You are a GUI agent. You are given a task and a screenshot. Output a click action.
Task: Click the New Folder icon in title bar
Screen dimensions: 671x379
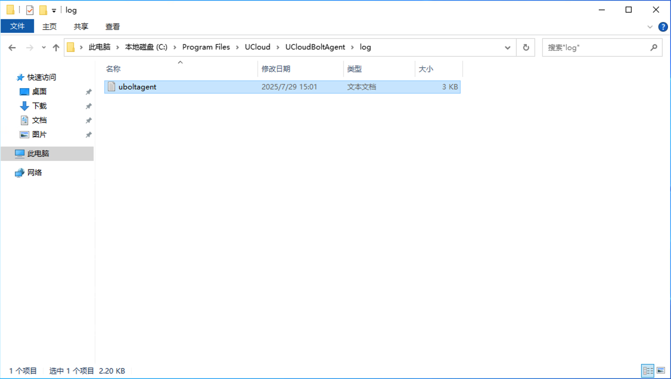[x=43, y=10]
